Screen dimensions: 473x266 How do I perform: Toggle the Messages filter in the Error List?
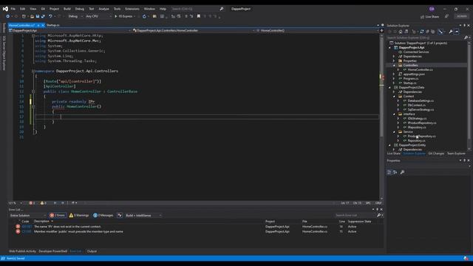[x=103, y=215]
